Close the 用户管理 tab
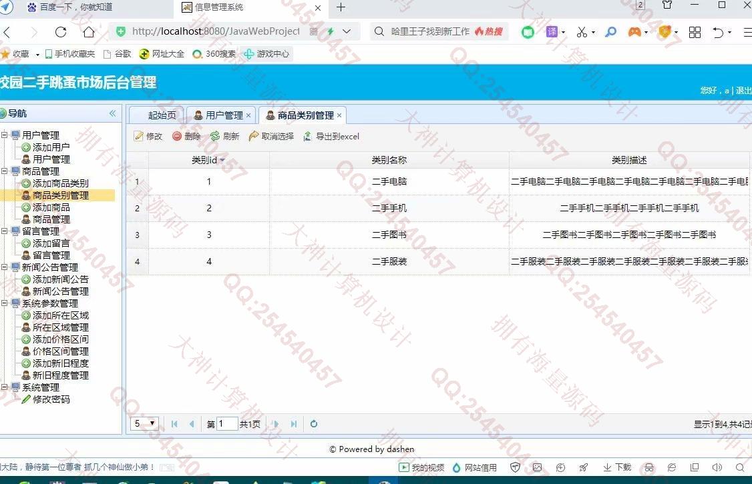This screenshot has height=484, width=752. tap(248, 115)
